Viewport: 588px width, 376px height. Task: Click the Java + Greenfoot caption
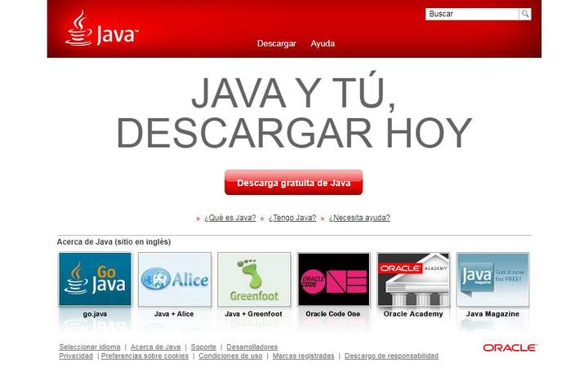tap(253, 314)
